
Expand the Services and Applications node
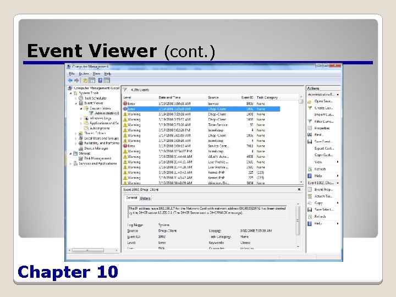pyautogui.click(x=71, y=164)
